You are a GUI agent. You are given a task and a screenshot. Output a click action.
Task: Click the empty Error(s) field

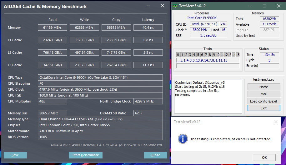pos(269,66)
